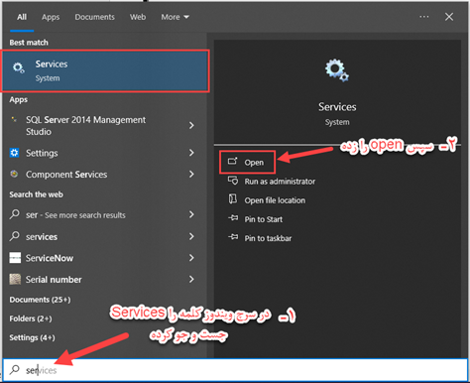This screenshot has height=383, width=470.
Task: Click the large Services gear icon in preview
Action: point(337,70)
